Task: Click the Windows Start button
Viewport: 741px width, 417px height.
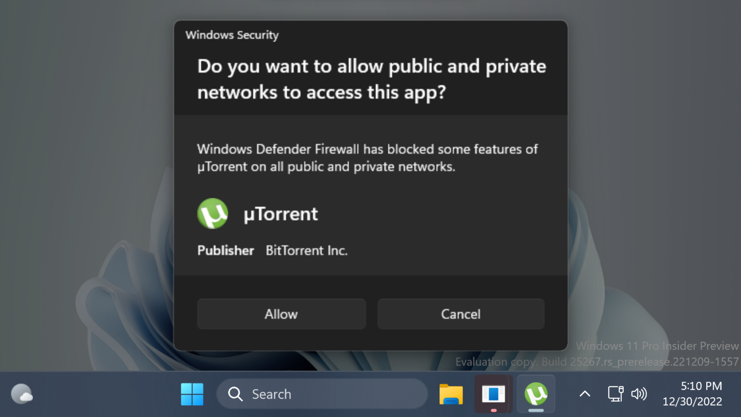Action: click(192, 394)
